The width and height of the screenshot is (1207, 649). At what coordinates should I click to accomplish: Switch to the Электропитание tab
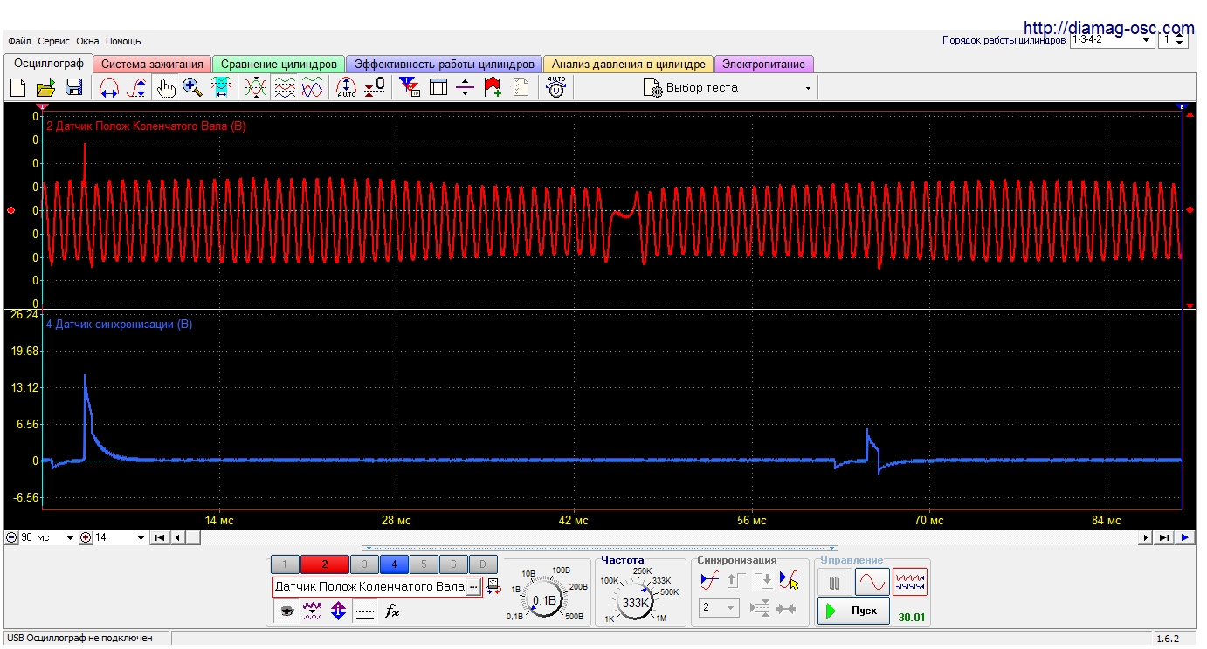click(x=764, y=65)
